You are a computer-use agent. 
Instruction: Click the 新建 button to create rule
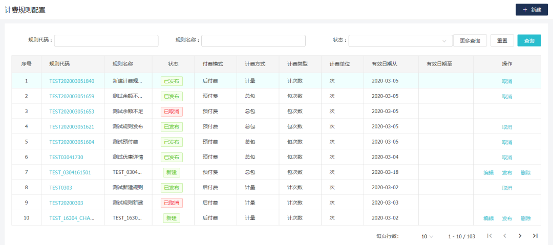[531, 10]
